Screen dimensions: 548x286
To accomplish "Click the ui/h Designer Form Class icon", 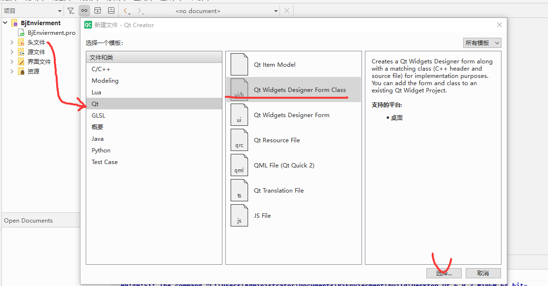I will 239,90.
